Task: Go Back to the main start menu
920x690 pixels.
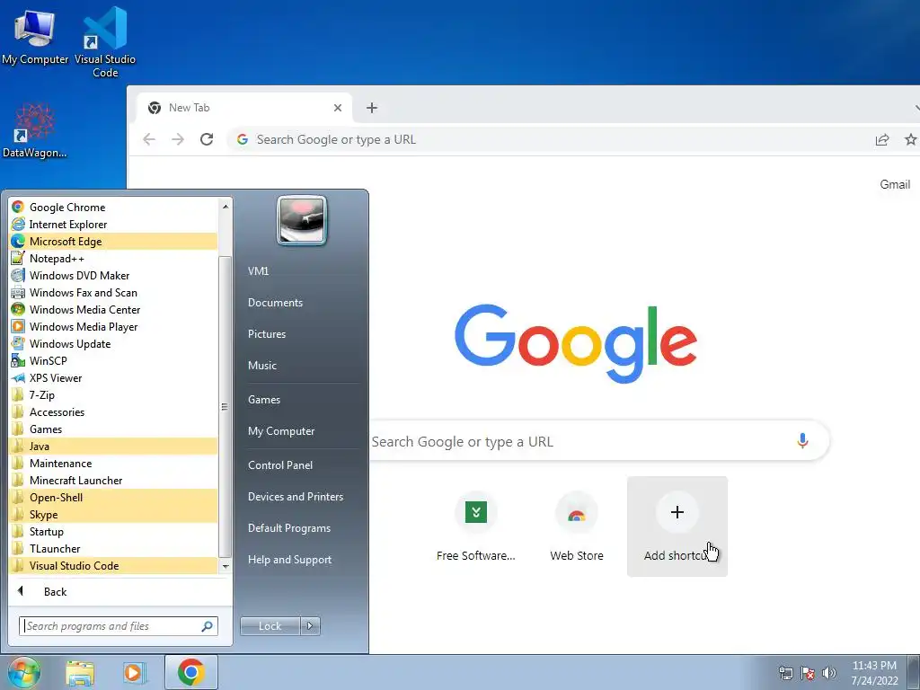Action: [x=120, y=591]
